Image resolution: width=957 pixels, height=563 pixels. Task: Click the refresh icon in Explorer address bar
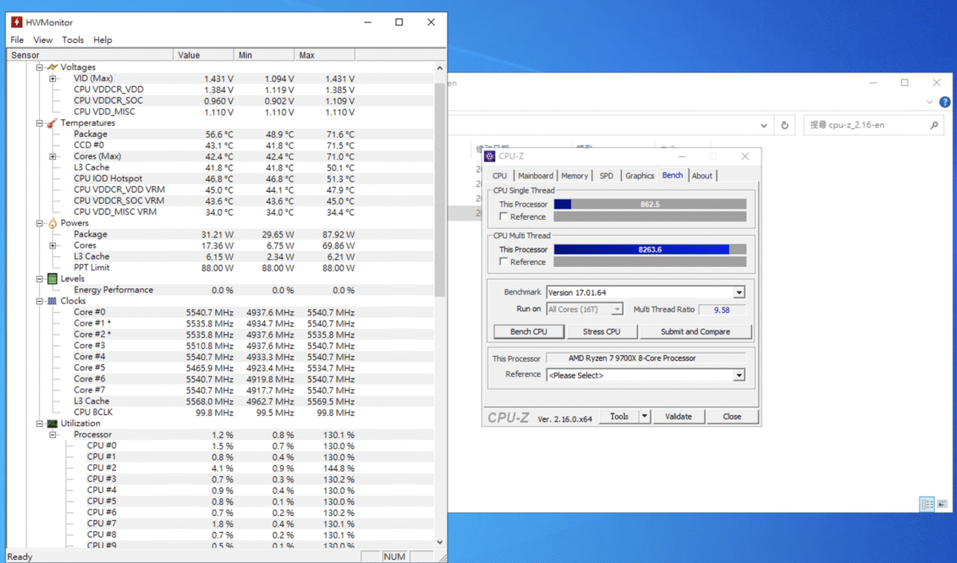click(x=785, y=125)
